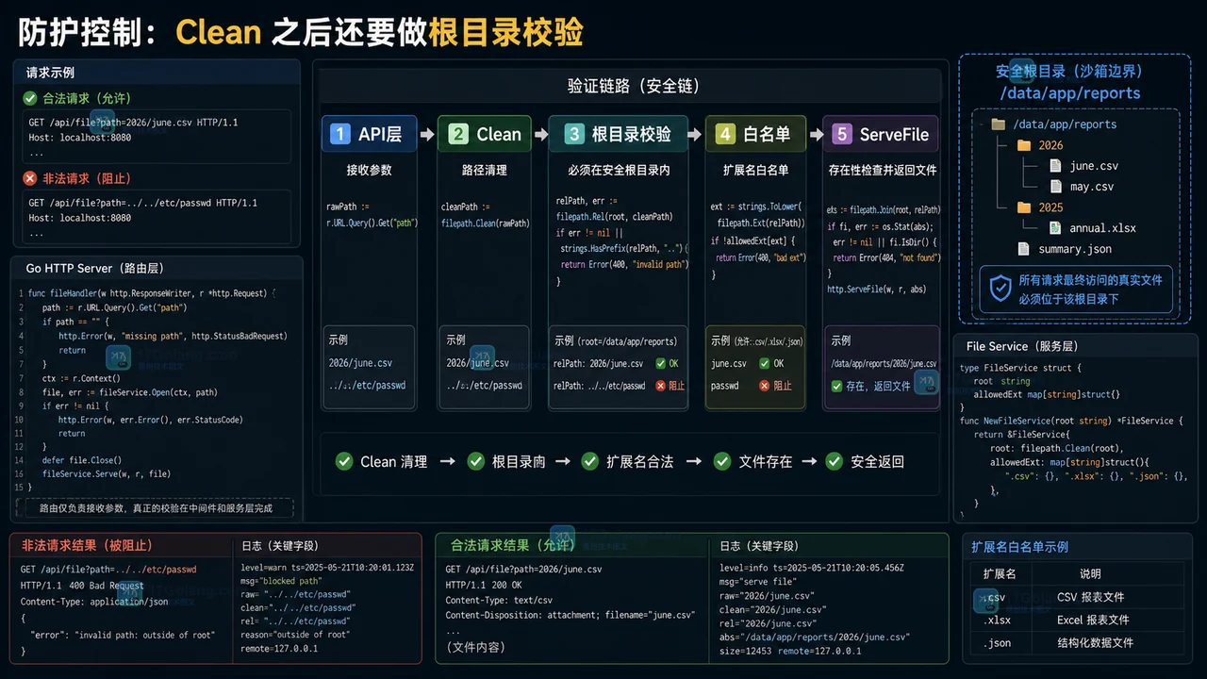The height and width of the screenshot is (679, 1207).
Task: Click the CSV 报表文件 description cell
Action: pyautogui.click(x=1090, y=597)
